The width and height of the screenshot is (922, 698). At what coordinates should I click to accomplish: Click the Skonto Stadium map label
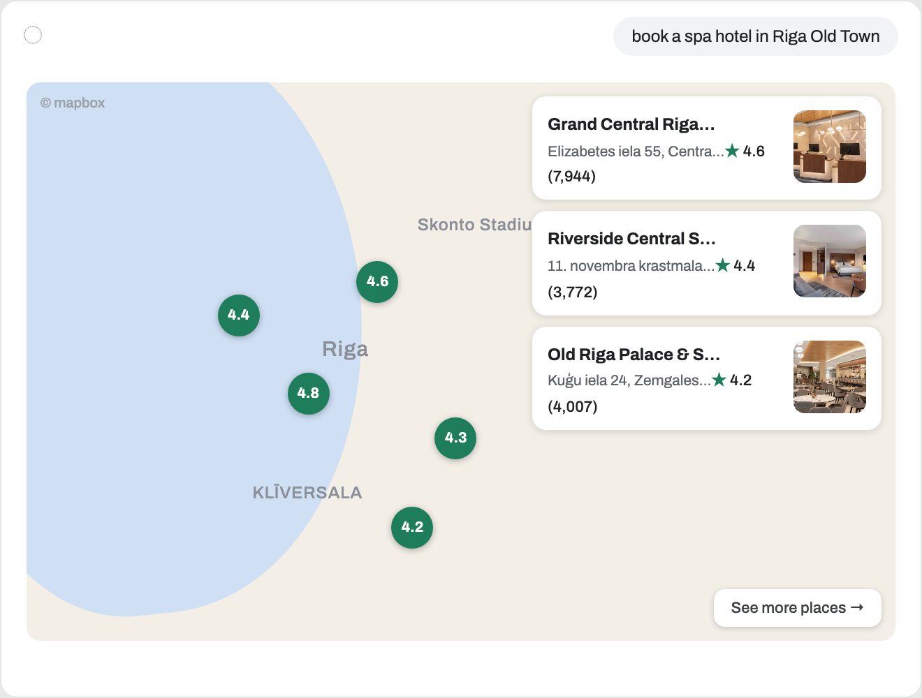click(475, 225)
